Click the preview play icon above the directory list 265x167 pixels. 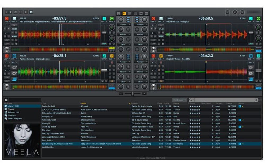point(6,100)
